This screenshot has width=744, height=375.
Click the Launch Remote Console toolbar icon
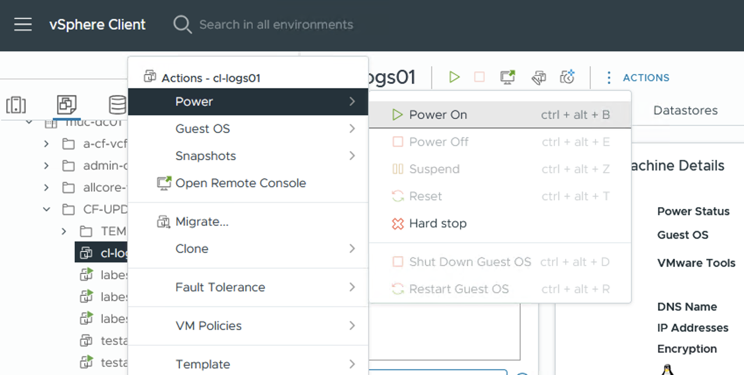click(x=507, y=78)
